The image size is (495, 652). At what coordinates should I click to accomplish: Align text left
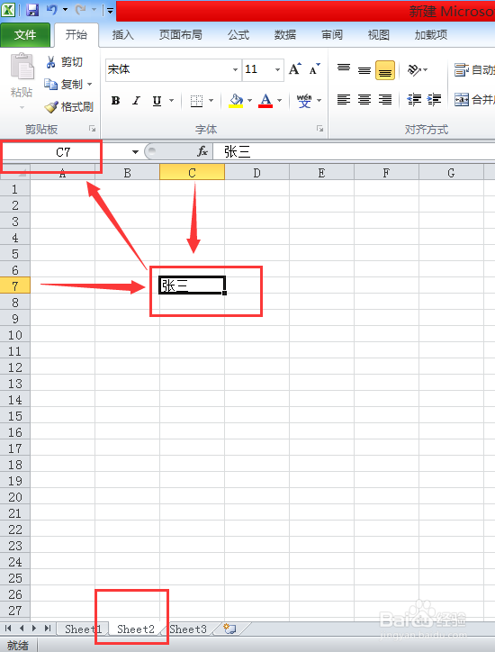tap(344, 100)
